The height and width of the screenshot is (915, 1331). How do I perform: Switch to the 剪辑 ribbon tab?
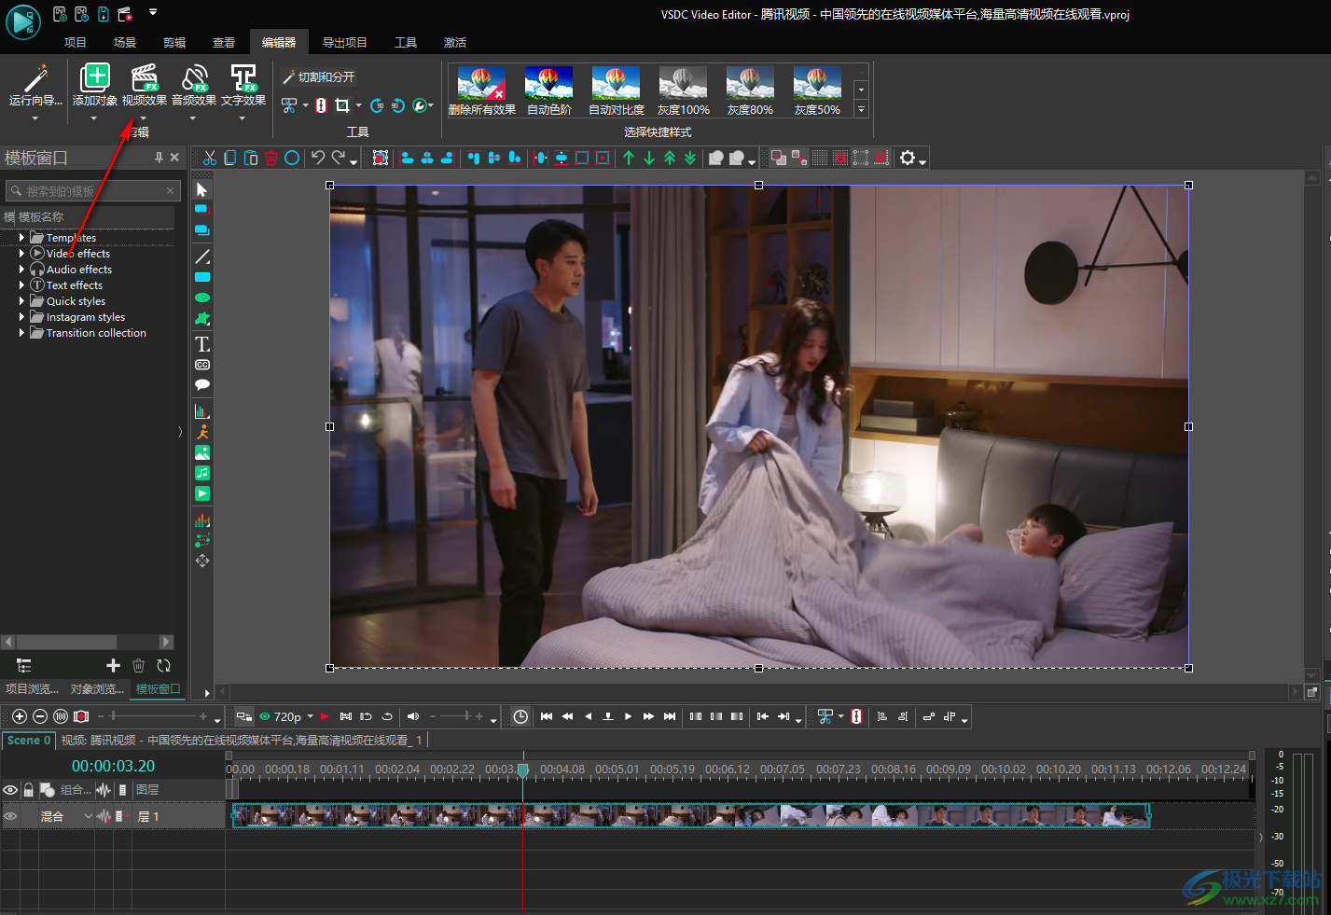click(x=174, y=42)
